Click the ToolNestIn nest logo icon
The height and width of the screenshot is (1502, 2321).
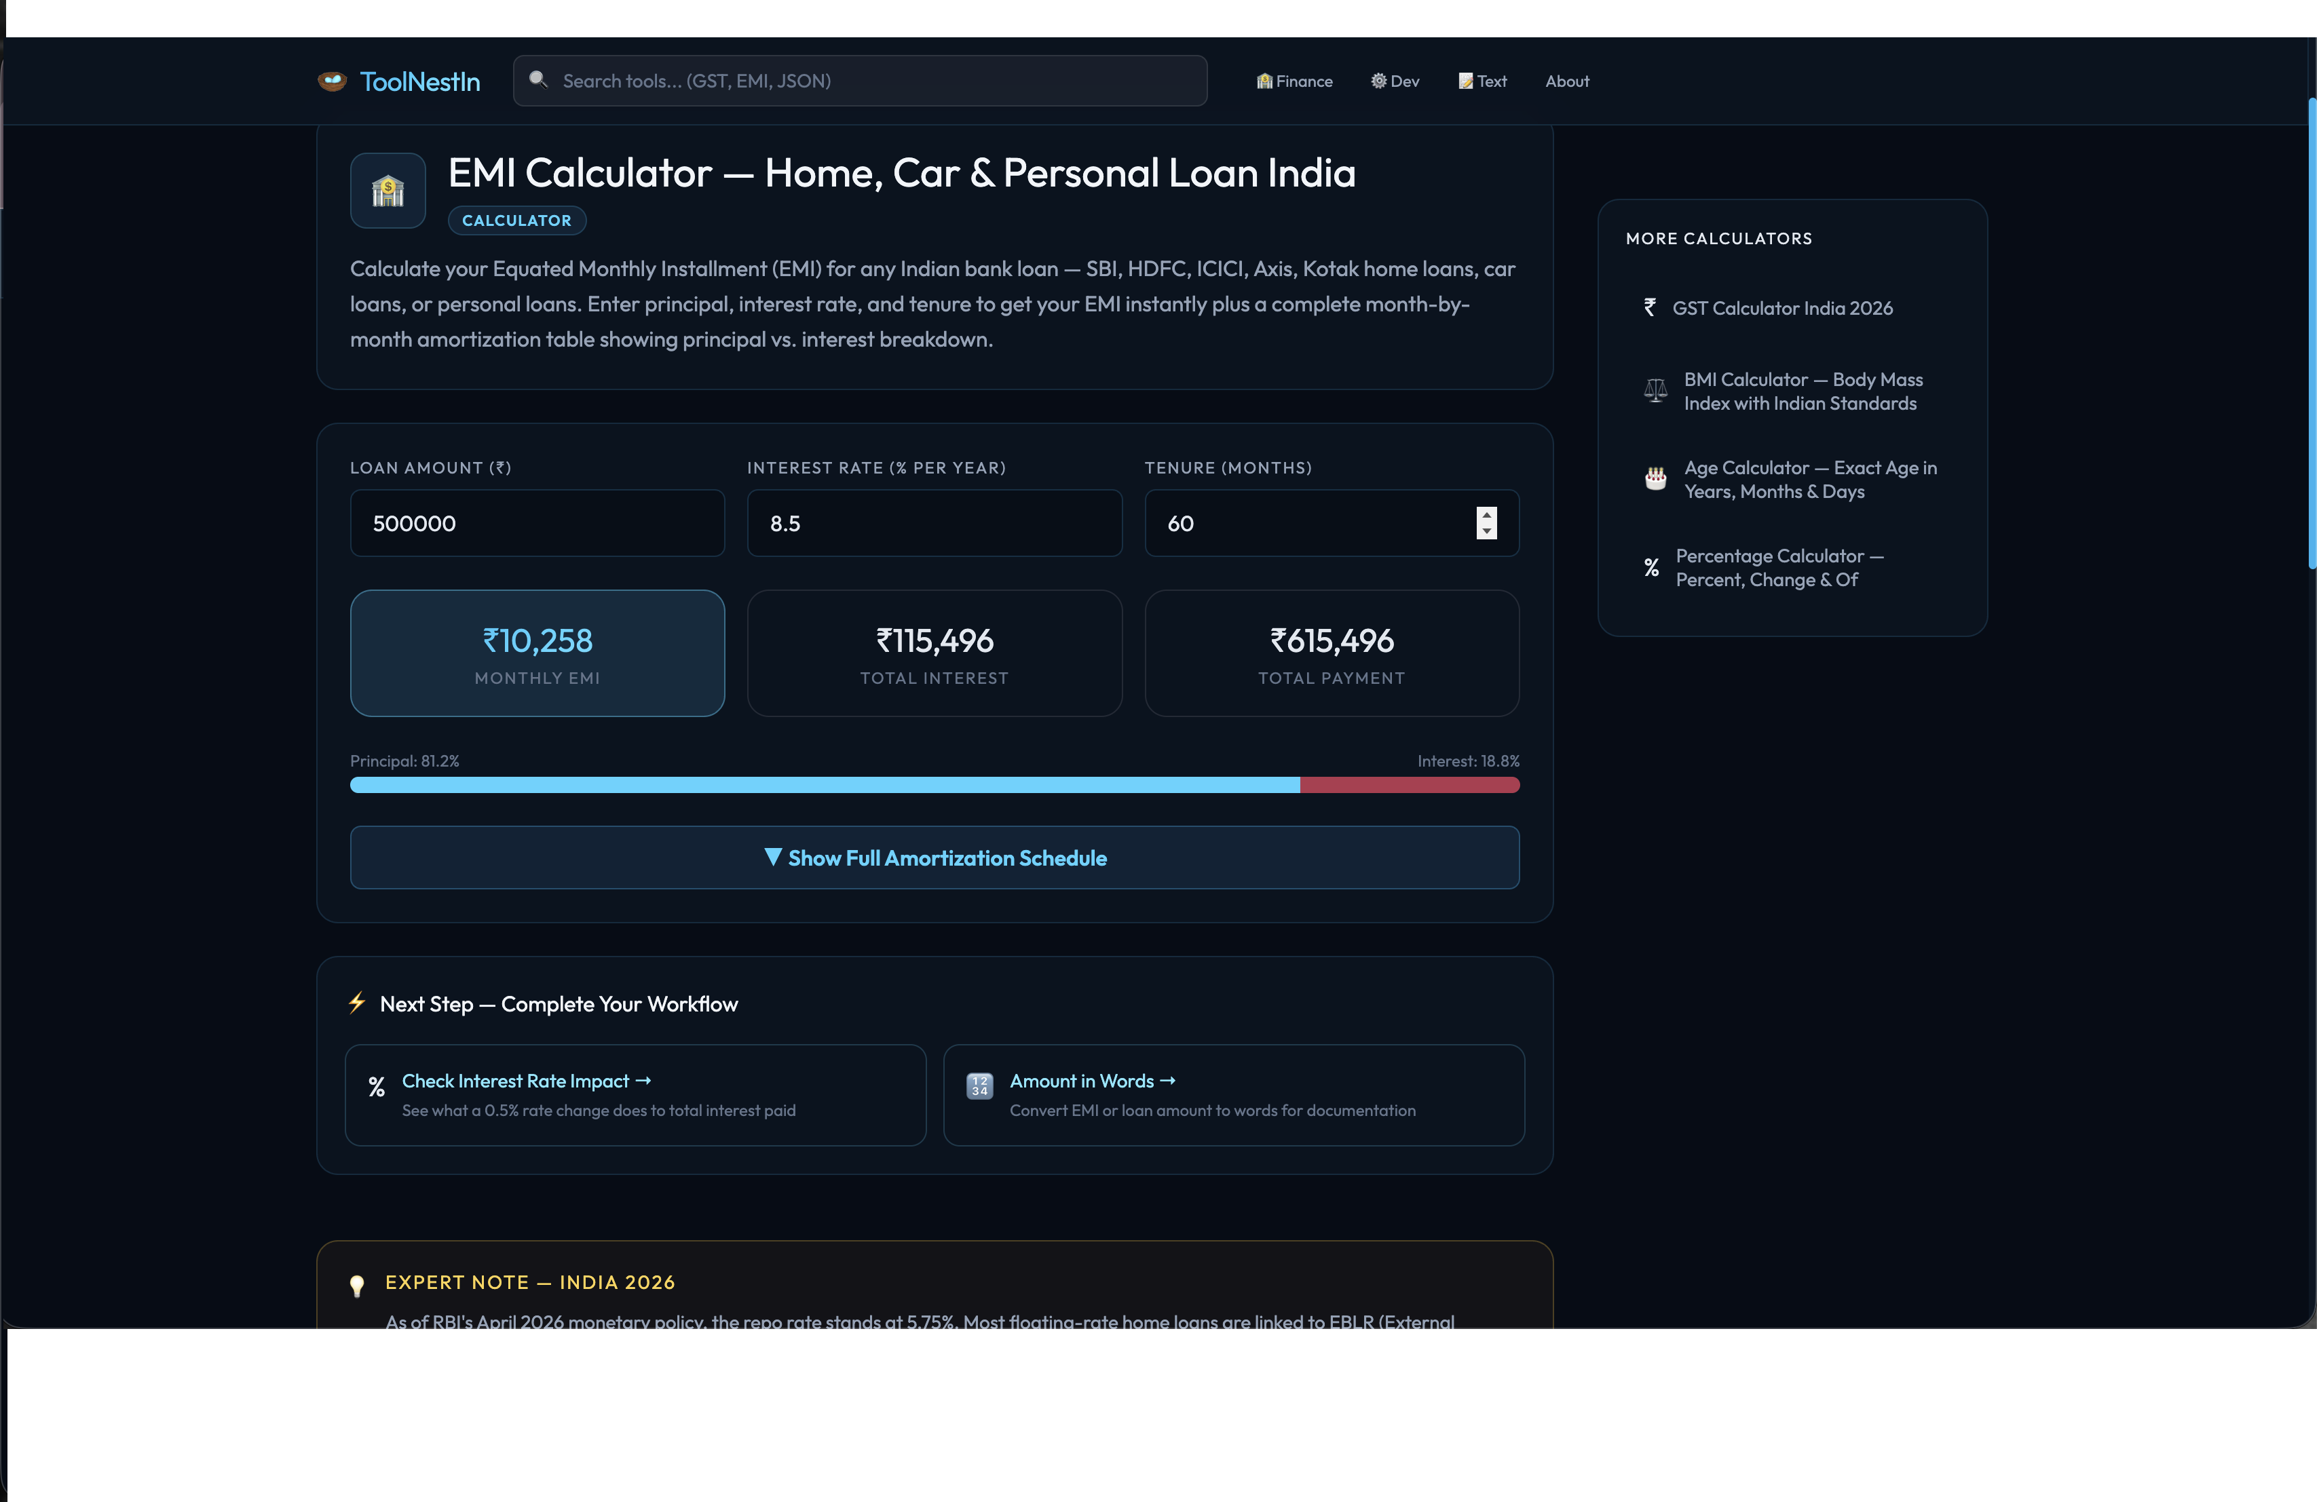click(333, 81)
